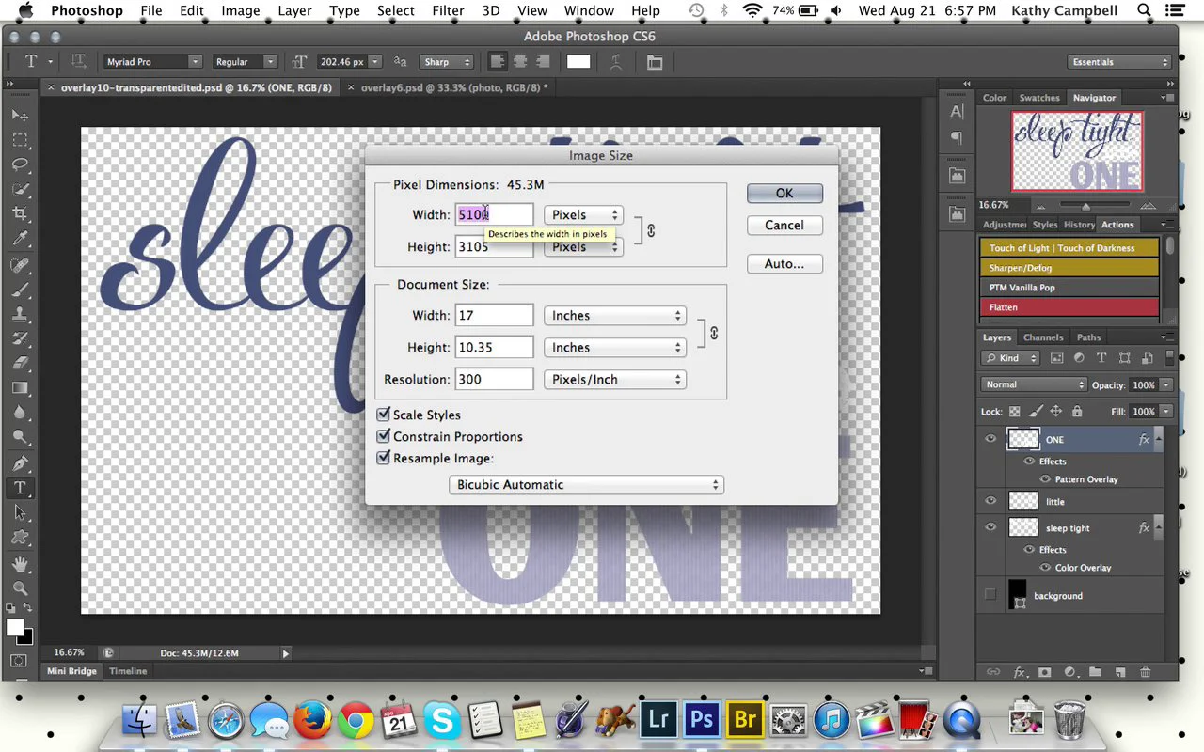This screenshot has height=752, width=1204.
Task: Select the Horizontal Type tool
Action: point(20,488)
